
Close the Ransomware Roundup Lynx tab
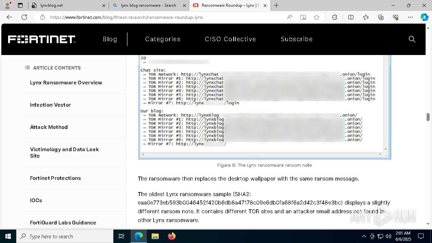click(x=265, y=5)
